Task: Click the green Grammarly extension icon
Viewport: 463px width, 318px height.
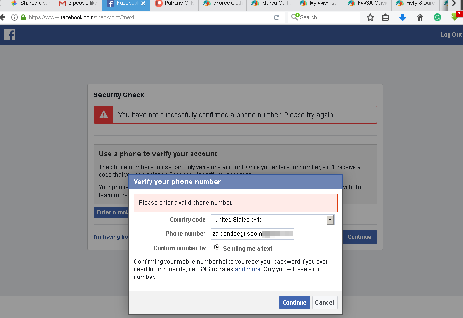Action: [x=437, y=17]
